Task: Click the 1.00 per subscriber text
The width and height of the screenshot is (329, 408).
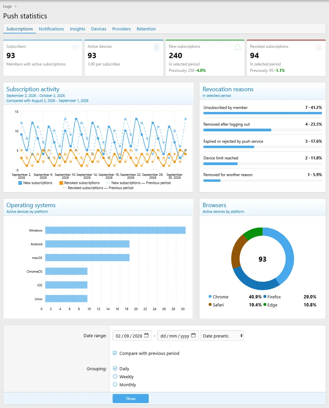Action: click(104, 64)
